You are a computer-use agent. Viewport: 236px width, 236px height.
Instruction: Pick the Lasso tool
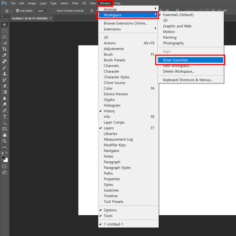coord(4,37)
